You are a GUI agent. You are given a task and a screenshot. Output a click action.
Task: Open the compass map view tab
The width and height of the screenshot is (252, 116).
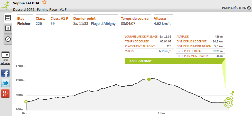(8, 39)
